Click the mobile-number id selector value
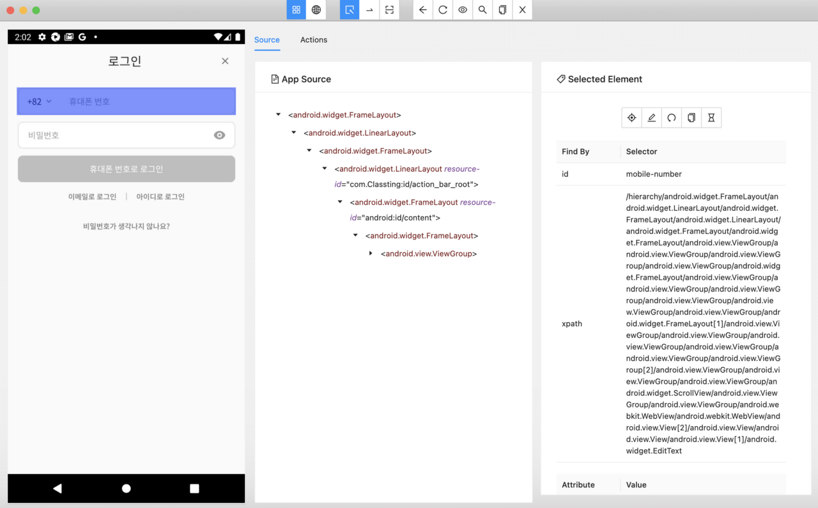 click(x=654, y=174)
